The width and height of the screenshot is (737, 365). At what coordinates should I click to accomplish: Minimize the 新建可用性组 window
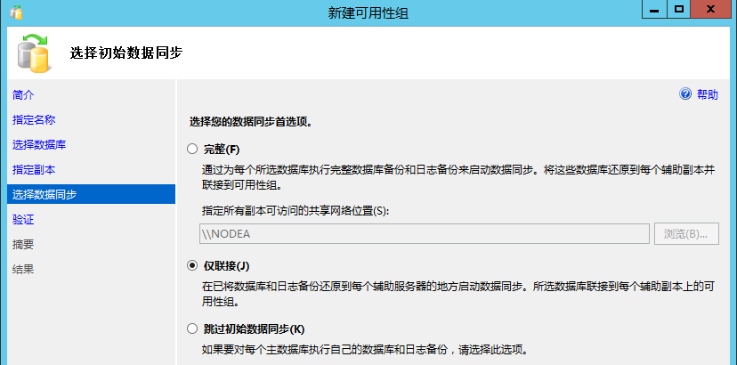(x=654, y=10)
